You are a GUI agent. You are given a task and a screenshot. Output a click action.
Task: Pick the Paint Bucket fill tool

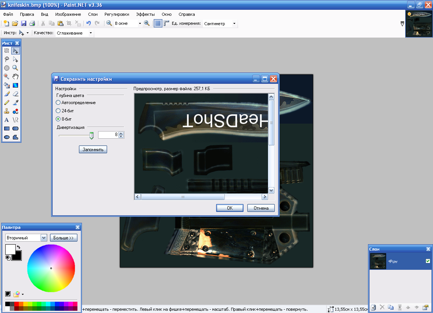(7, 85)
